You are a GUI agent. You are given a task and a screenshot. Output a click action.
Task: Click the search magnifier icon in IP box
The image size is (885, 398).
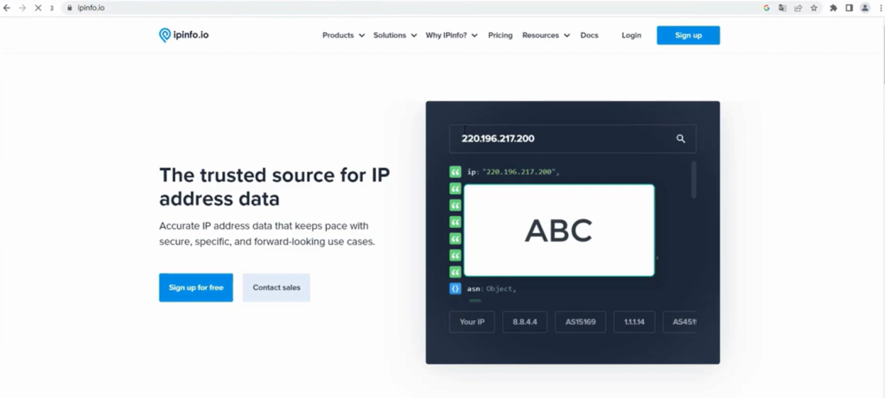[x=681, y=139]
